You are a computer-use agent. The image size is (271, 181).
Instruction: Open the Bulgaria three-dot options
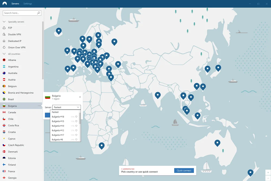pos(39,106)
